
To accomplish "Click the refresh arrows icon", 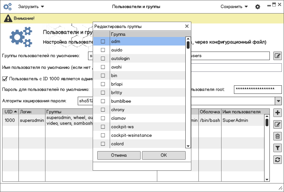I will coord(278,160).
